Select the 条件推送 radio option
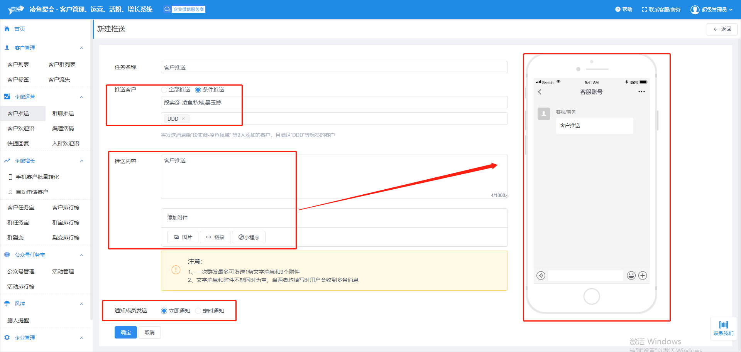Image resolution: width=741 pixels, height=352 pixels. pos(198,89)
